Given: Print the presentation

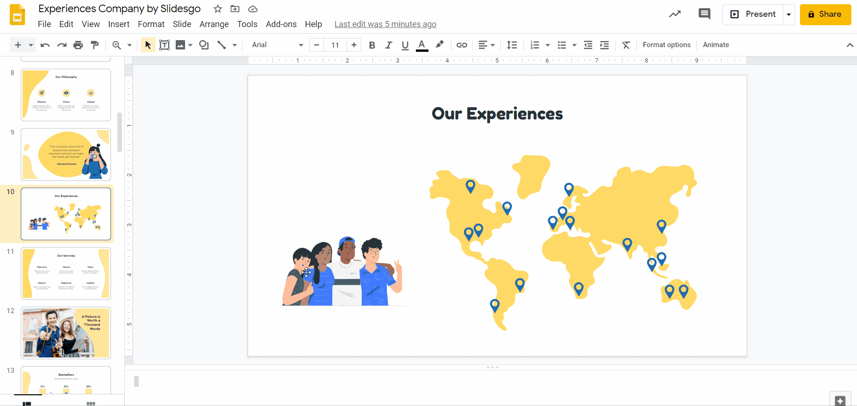Looking at the screenshot, I should (78, 45).
